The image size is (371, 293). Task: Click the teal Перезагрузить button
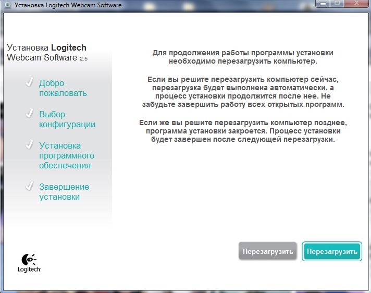click(332, 251)
